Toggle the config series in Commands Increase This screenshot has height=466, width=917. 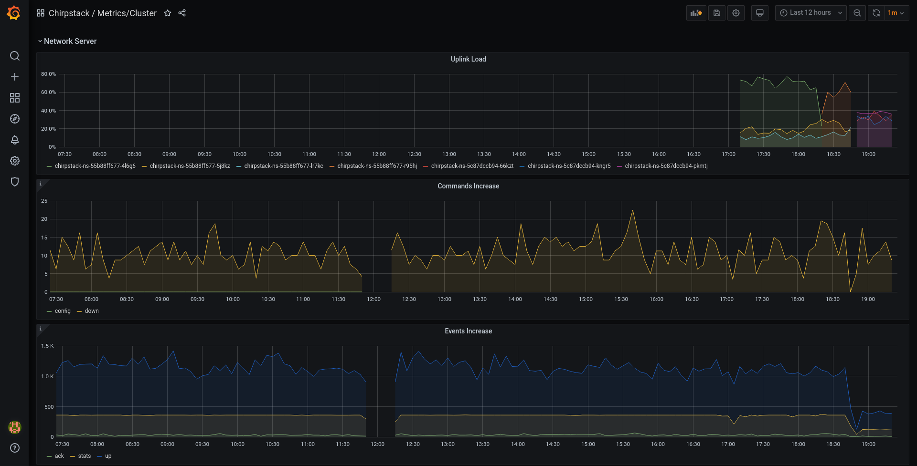coord(63,311)
